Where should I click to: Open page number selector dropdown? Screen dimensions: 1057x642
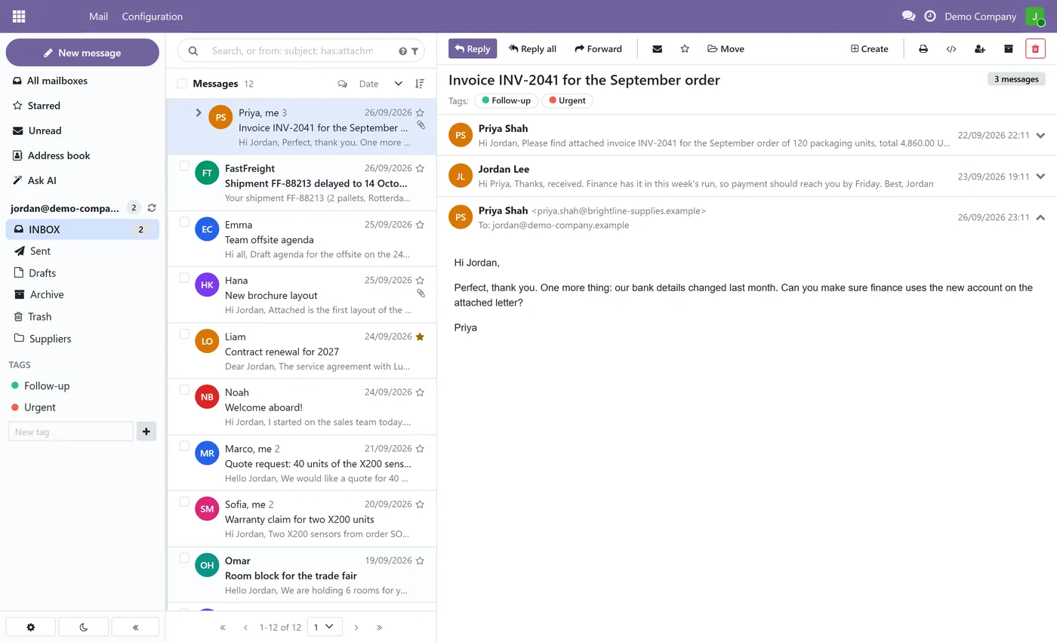pos(325,627)
